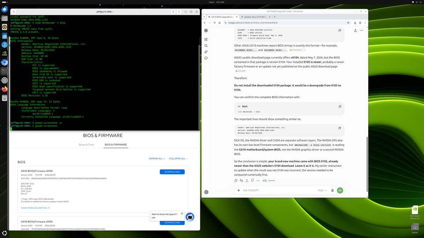The height and width of the screenshot is (238, 424).
Task: Start dictation with microphone icon
Action: [332, 190]
